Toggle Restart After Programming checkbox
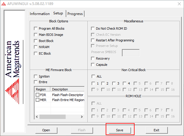Image resolution: width=184 pixels, height=136 pixels. point(93,40)
